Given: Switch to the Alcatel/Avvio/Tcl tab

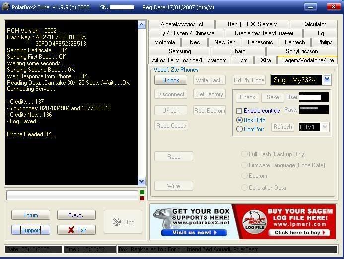Looking at the screenshot, I should point(182,24).
